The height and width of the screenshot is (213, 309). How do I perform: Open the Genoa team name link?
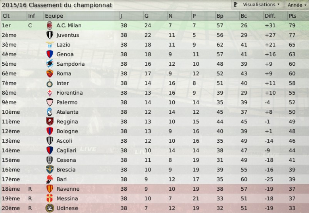65,54
